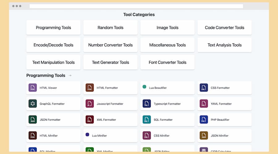Viewport: 278px width, 154px height.
Task: Open the Image Tools category
Action: tap(167, 28)
